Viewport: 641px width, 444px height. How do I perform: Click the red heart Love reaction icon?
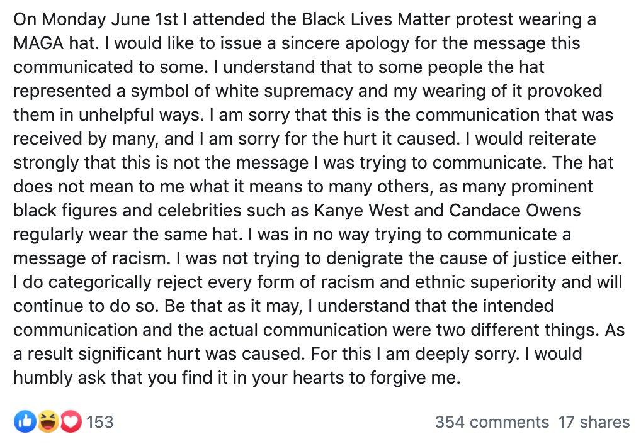point(71,421)
